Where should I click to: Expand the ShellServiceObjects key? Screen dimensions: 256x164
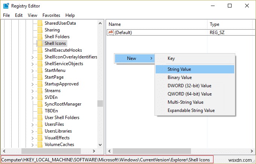(32, 64)
